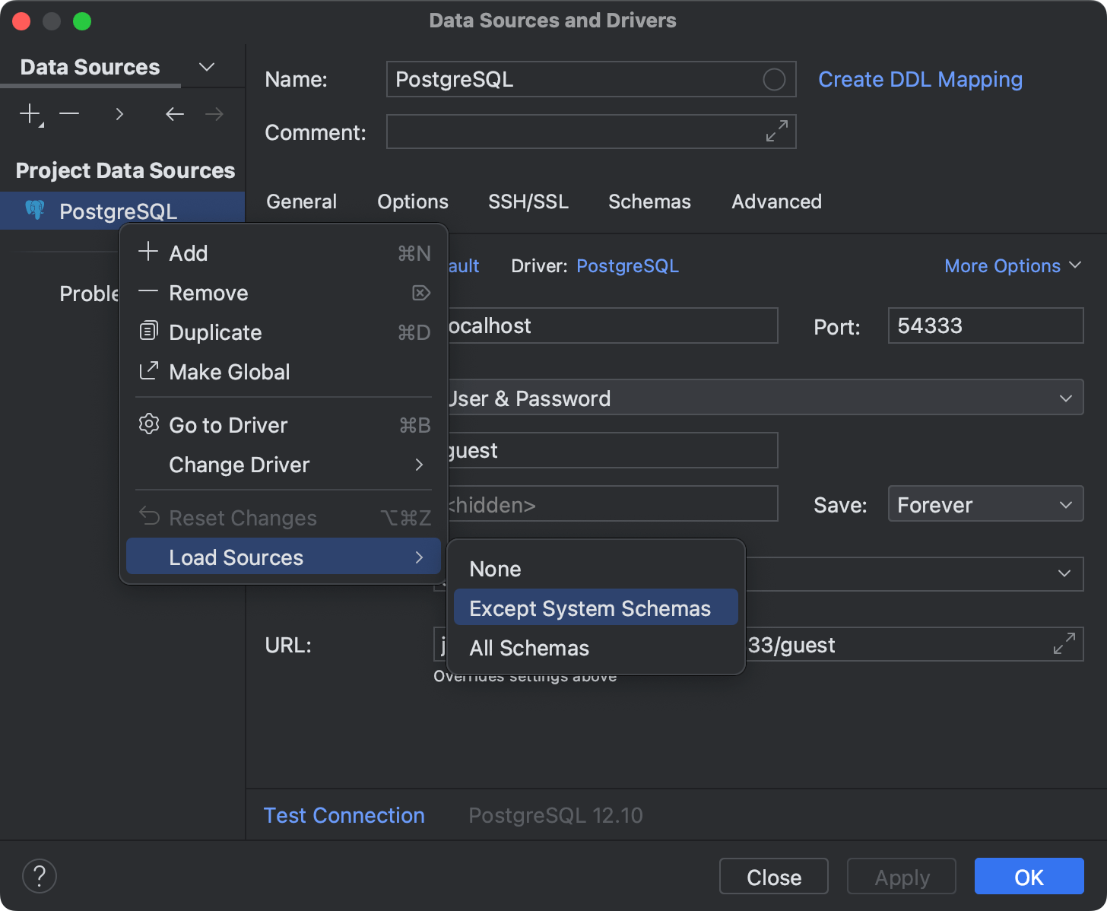Click the Test Connection link
This screenshot has width=1107, height=911.
tap(344, 815)
